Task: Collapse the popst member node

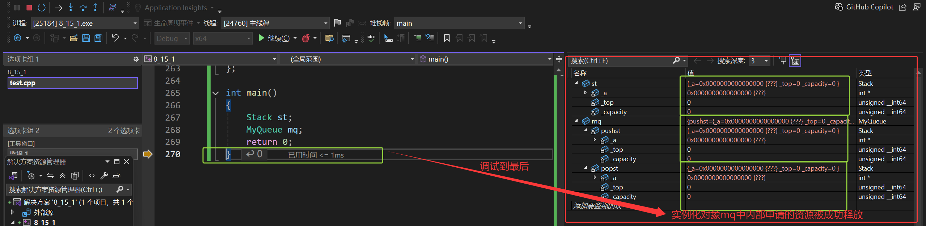Action: [x=586, y=168]
